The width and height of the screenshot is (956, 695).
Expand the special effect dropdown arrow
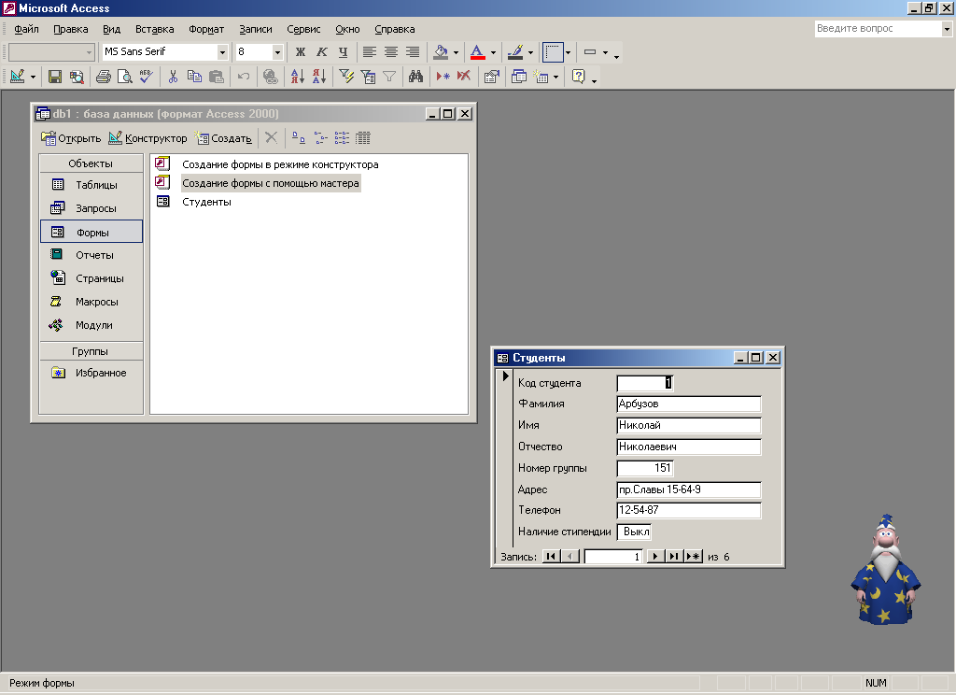pos(605,52)
